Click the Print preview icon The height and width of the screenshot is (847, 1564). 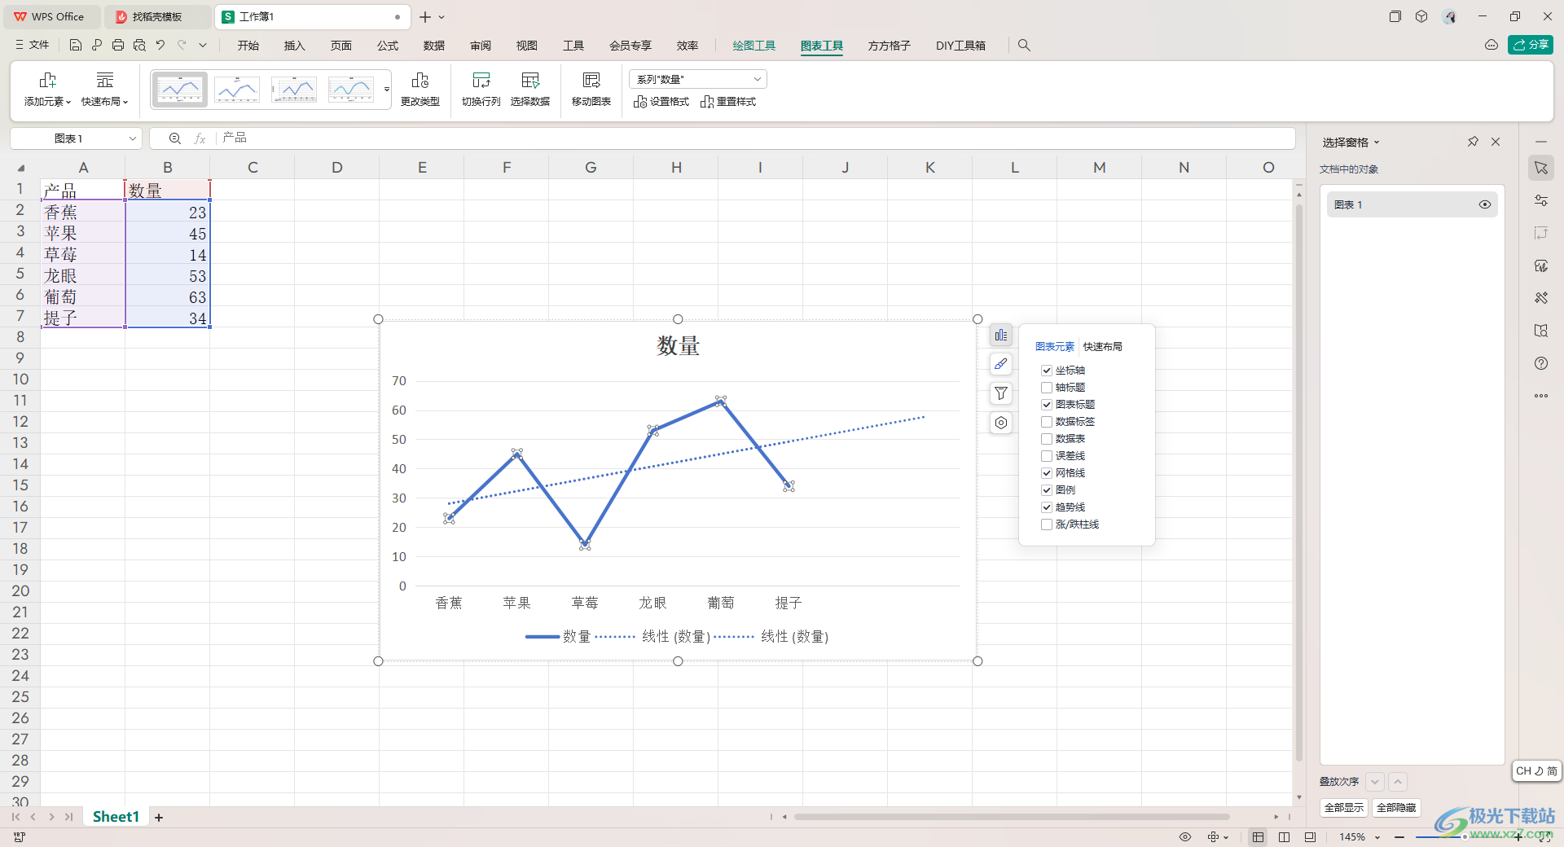(139, 46)
